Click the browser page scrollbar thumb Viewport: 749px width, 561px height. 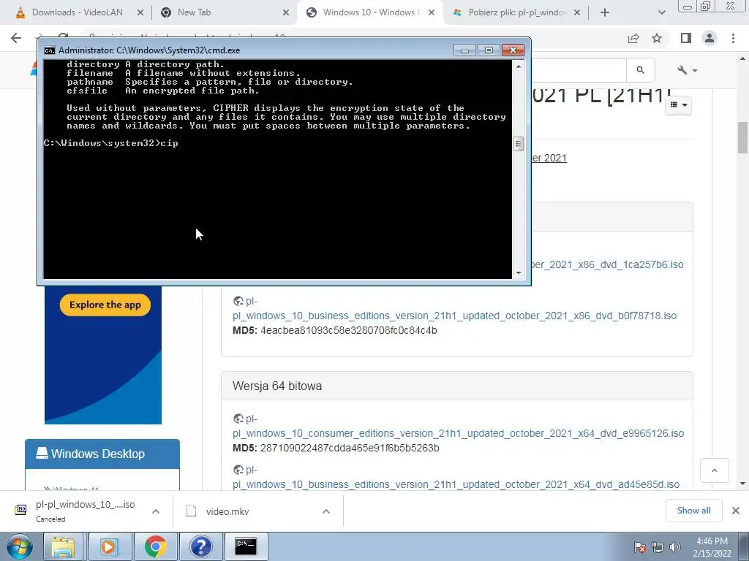pos(742,138)
